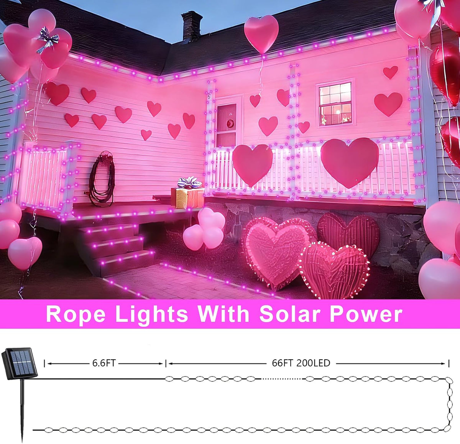The height and width of the screenshot is (444, 460).
Task: Select the "66FT 200LED" length label
Action: tap(301, 363)
